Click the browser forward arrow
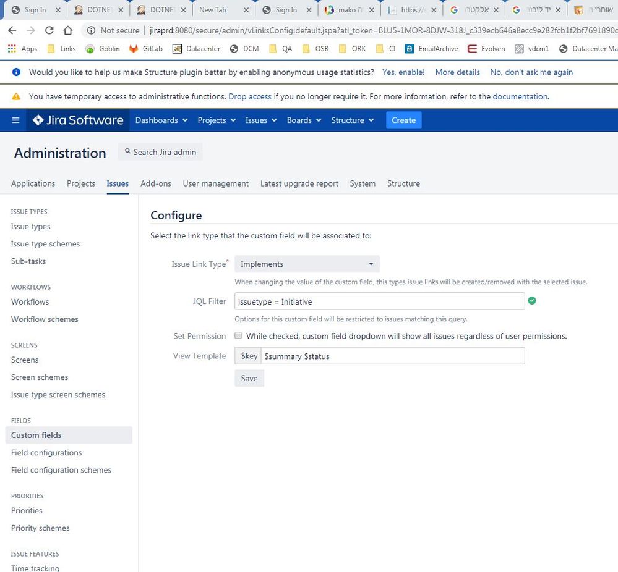This screenshot has width=618, height=572. (30, 30)
